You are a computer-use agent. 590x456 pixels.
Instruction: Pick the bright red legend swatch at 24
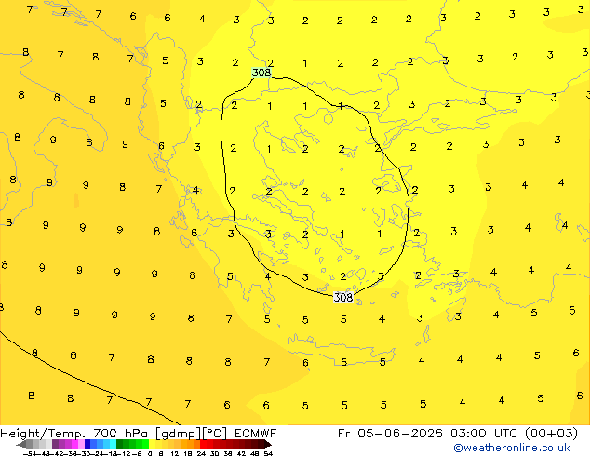pos(203,444)
